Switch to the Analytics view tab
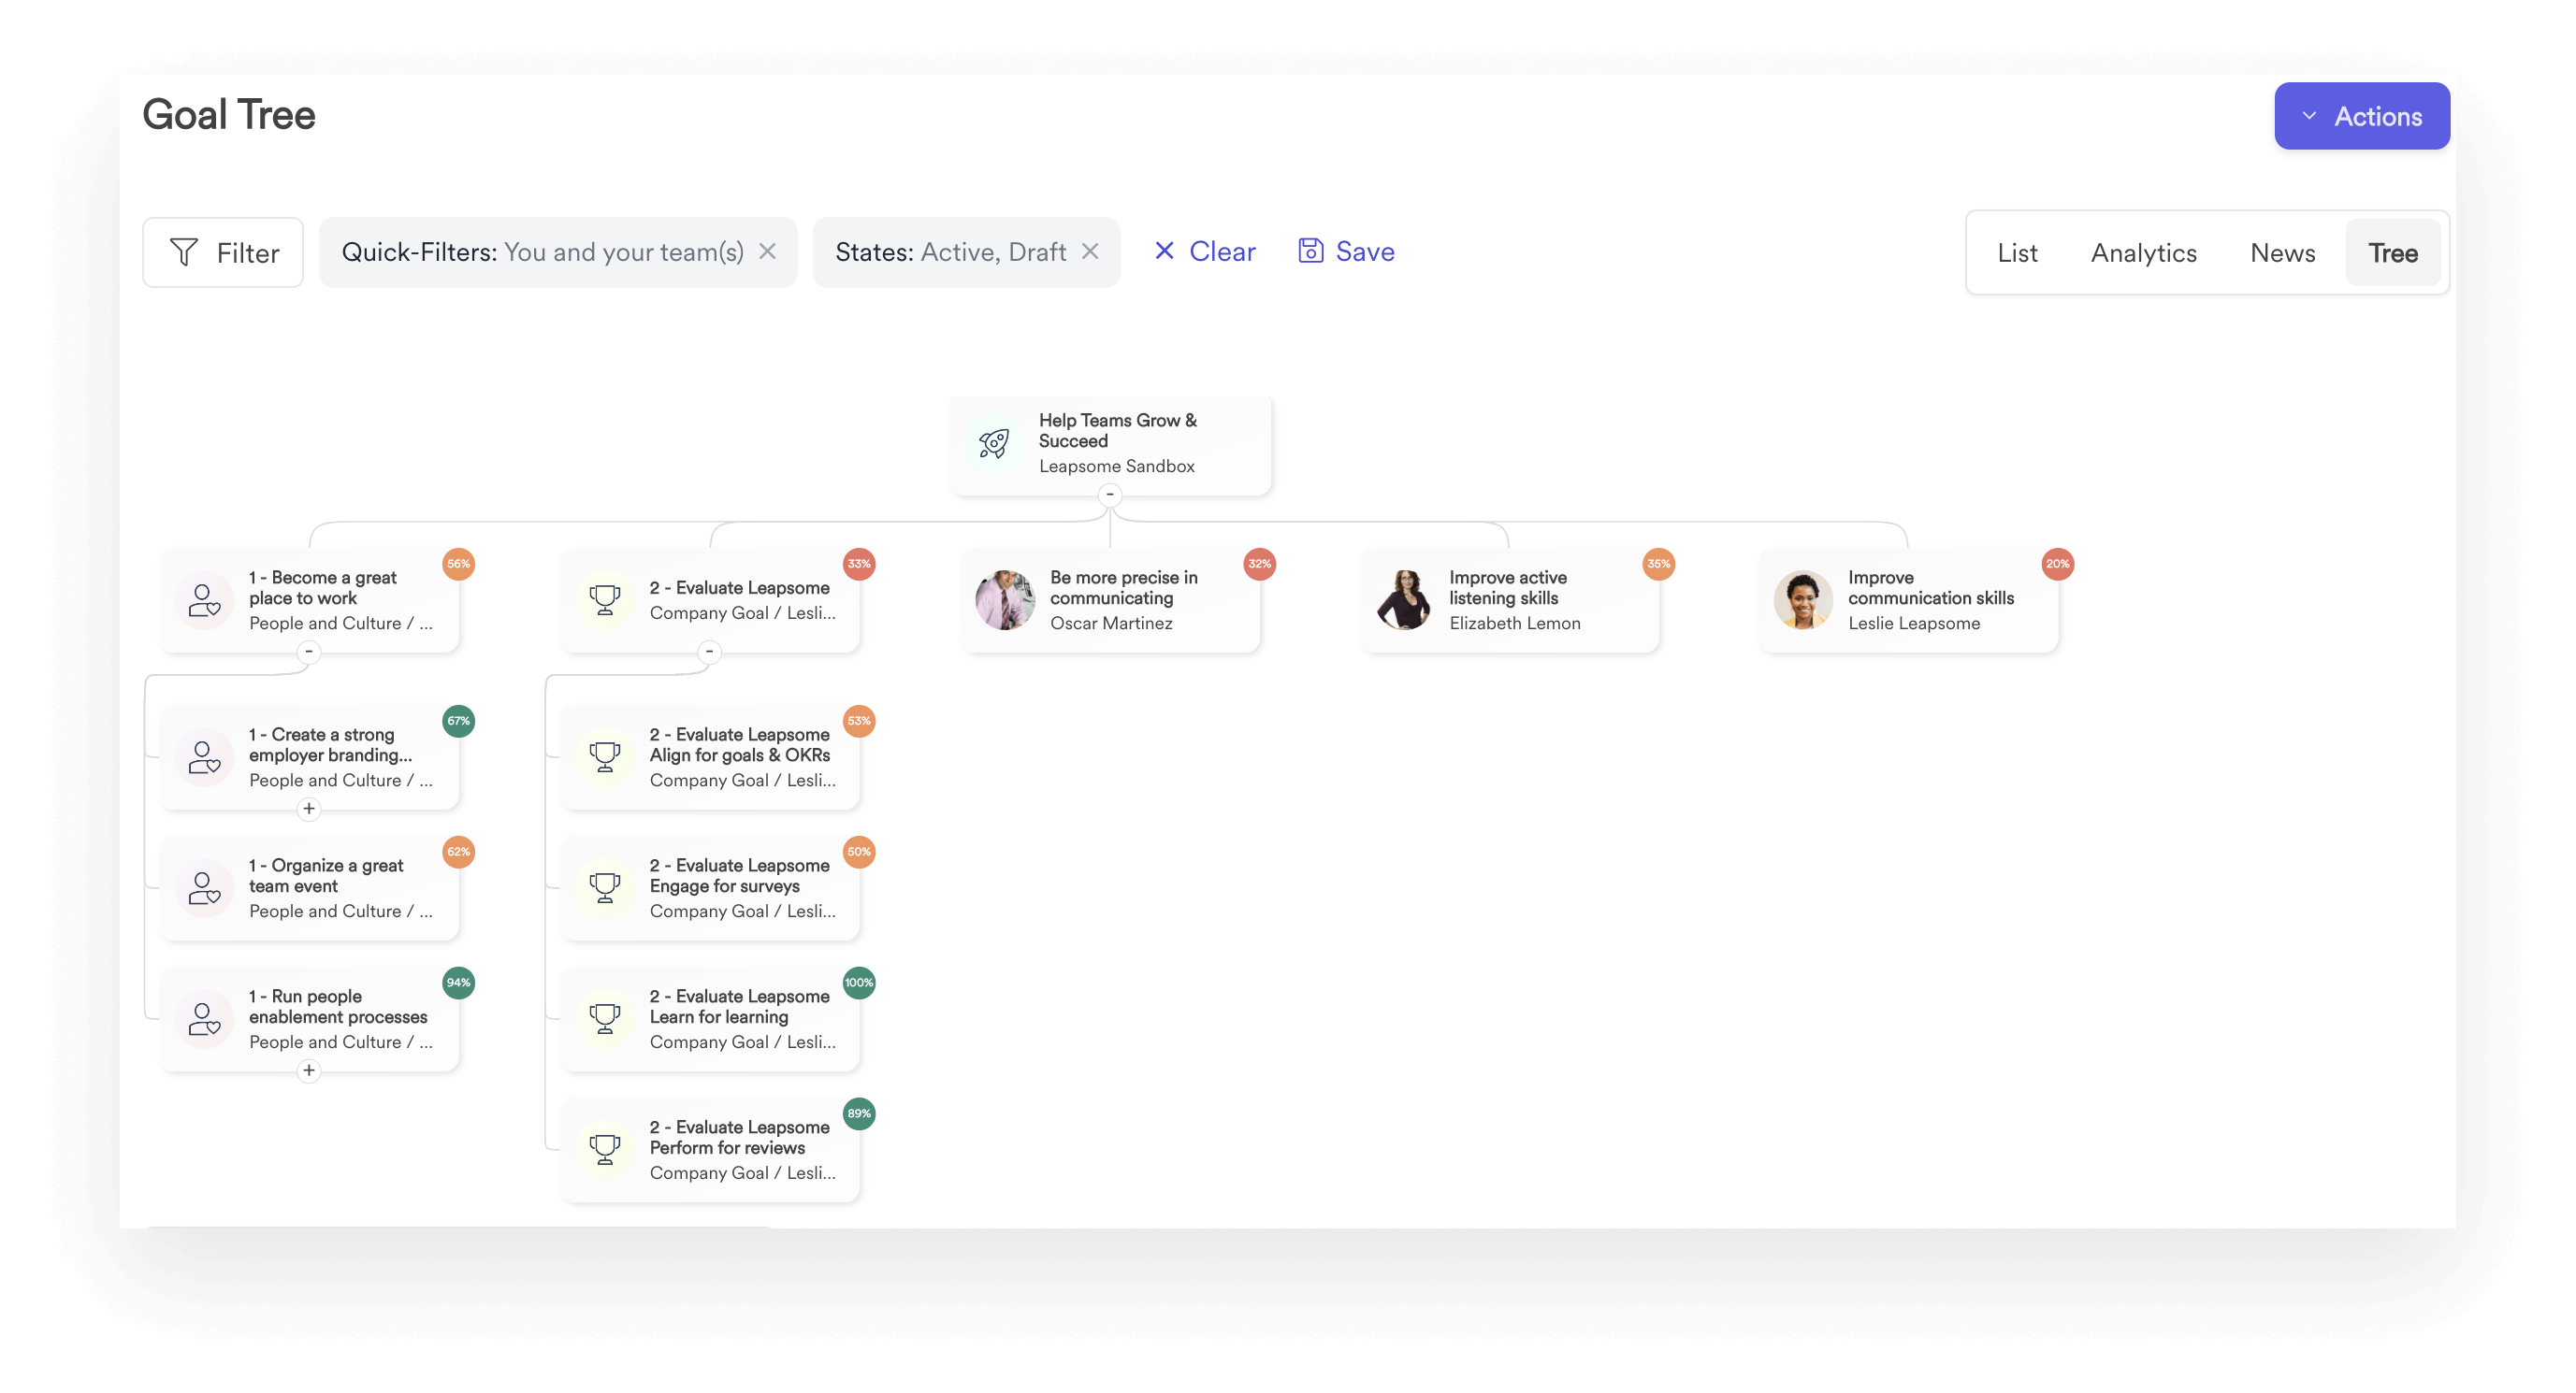The width and height of the screenshot is (2576, 1393). tap(2143, 252)
